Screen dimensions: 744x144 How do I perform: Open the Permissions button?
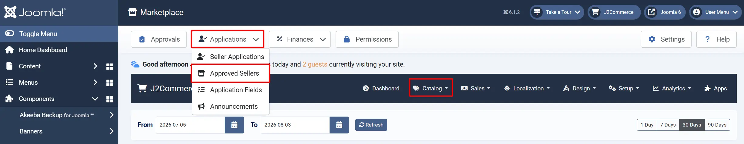pos(367,39)
